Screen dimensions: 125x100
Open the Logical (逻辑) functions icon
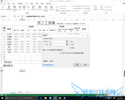pyautogui.click(x=24, y=7)
